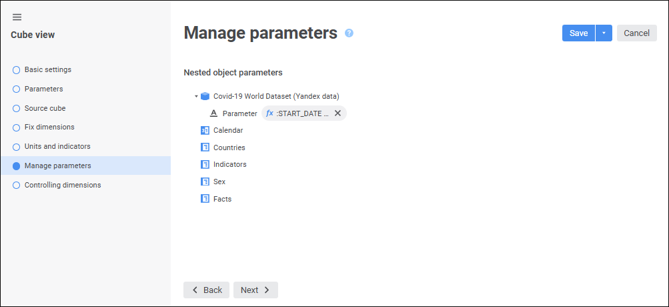
Task: Go to the Fix dimensions step
Action: (x=49, y=127)
